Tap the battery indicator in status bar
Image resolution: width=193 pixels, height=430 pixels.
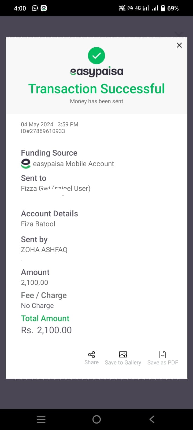(163, 8)
